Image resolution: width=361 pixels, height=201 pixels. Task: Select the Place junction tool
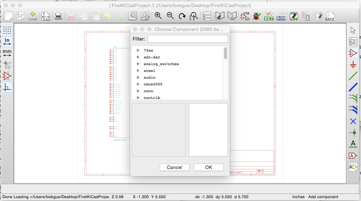click(x=353, y=133)
